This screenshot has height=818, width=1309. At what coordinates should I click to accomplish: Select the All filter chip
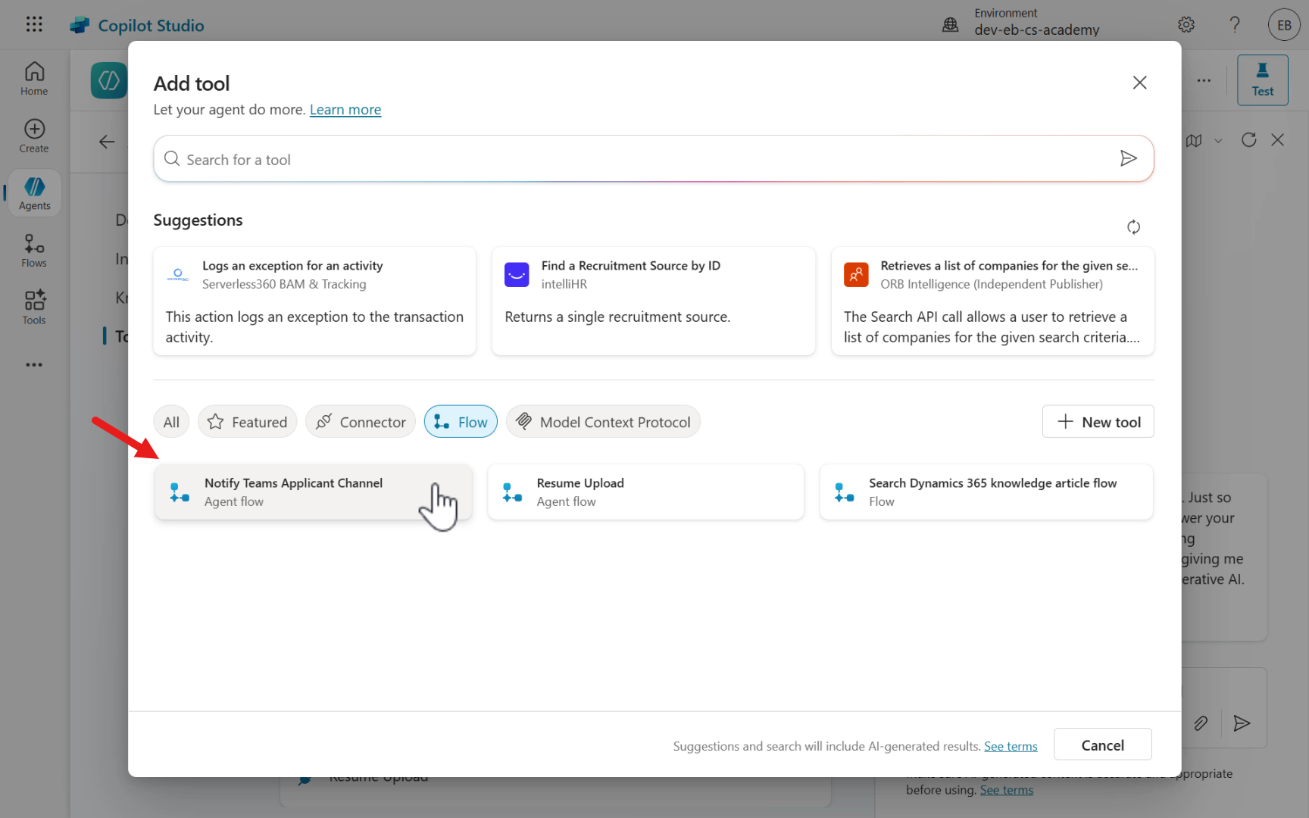point(171,422)
